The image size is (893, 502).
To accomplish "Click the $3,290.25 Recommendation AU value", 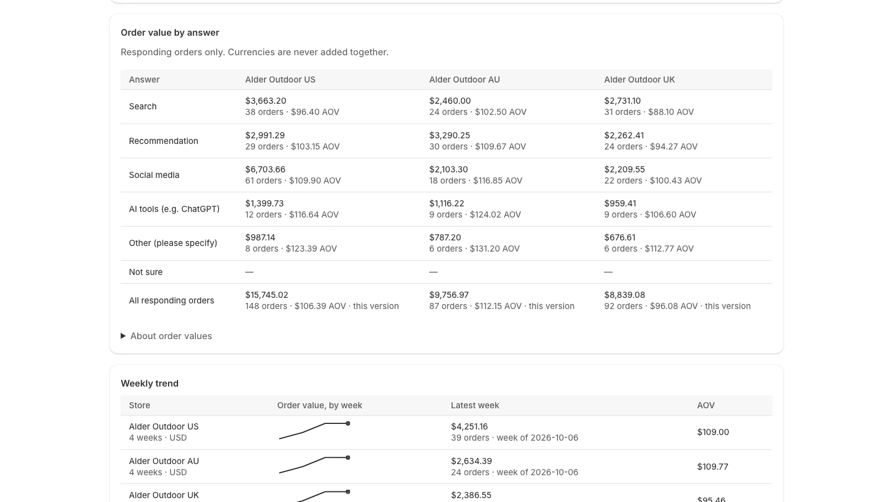I will [450, 136].
